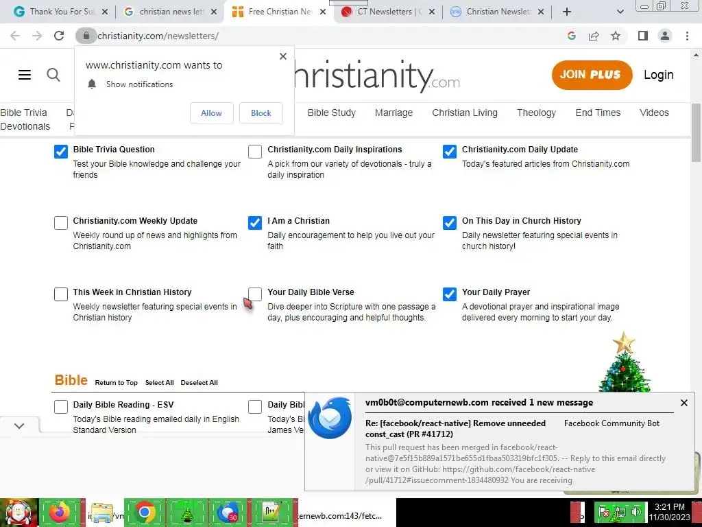Open the notepad taskbar application

click(x=271, y=513)
